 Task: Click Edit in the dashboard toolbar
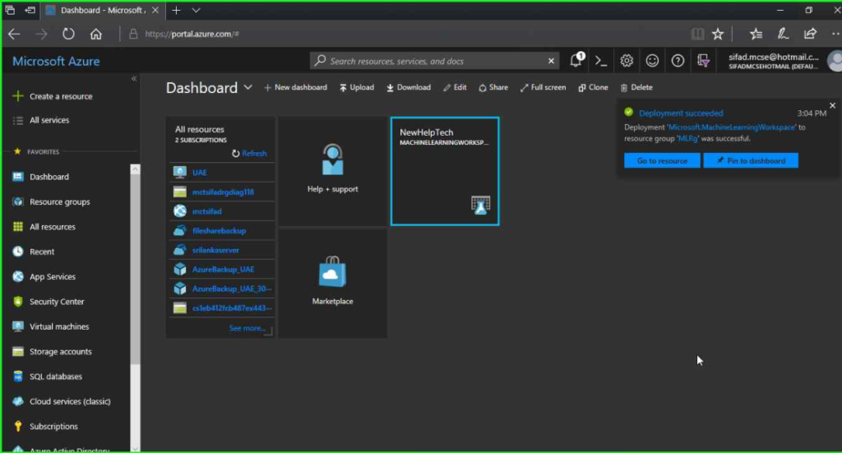[455, 87]
